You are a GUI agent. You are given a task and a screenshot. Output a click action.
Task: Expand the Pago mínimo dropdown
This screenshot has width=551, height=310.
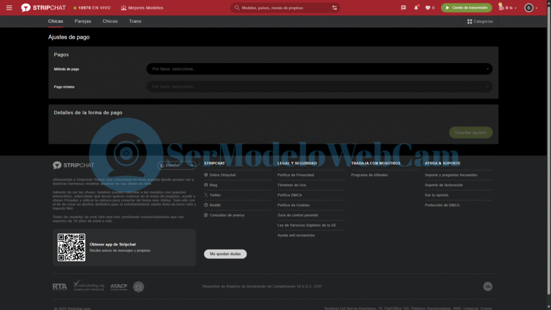pos(319,87)
